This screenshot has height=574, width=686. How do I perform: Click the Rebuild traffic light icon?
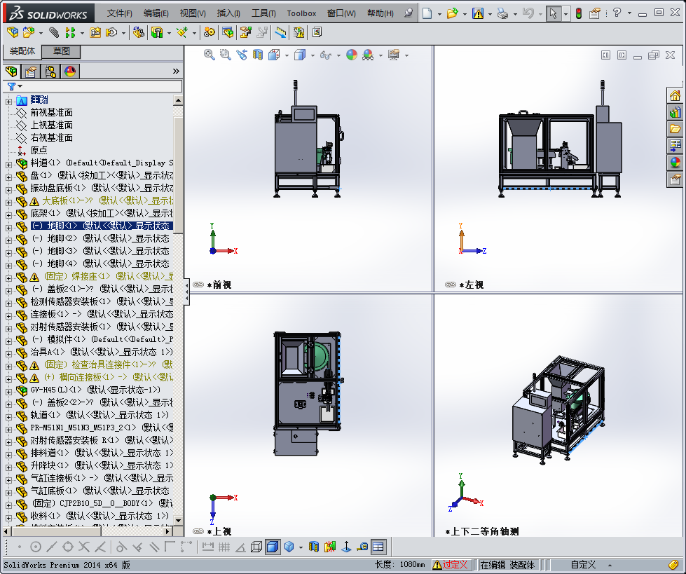point(578,13)
